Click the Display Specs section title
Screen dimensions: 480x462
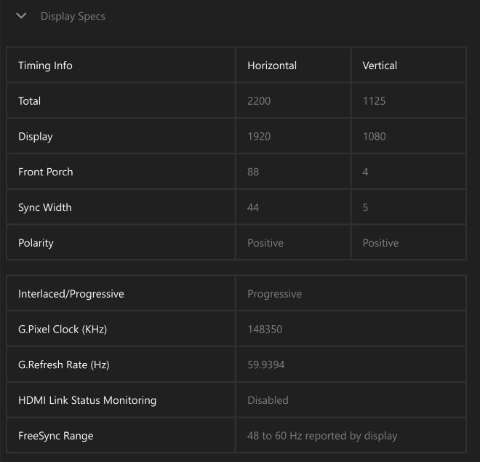tap(73, 16)
